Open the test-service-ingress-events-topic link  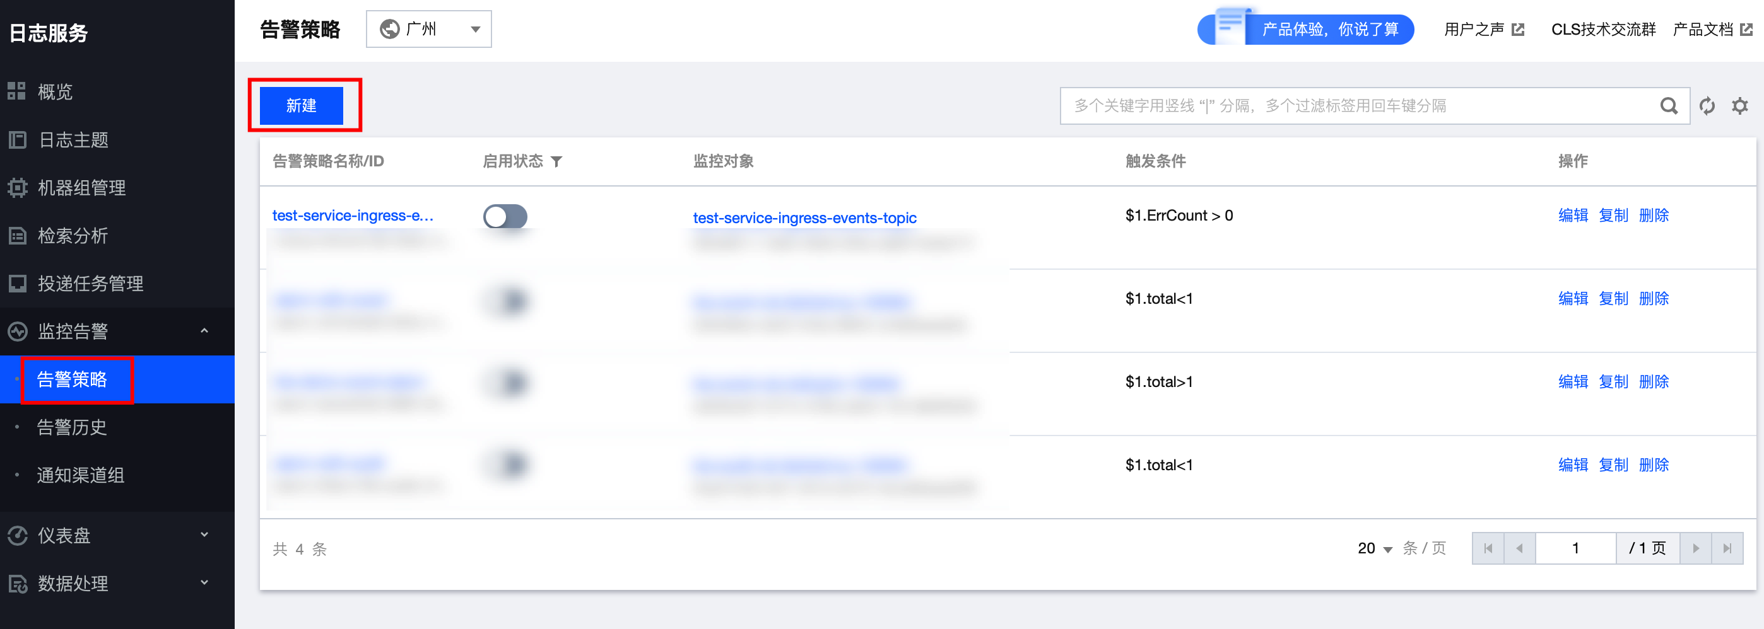coord(804,217)
